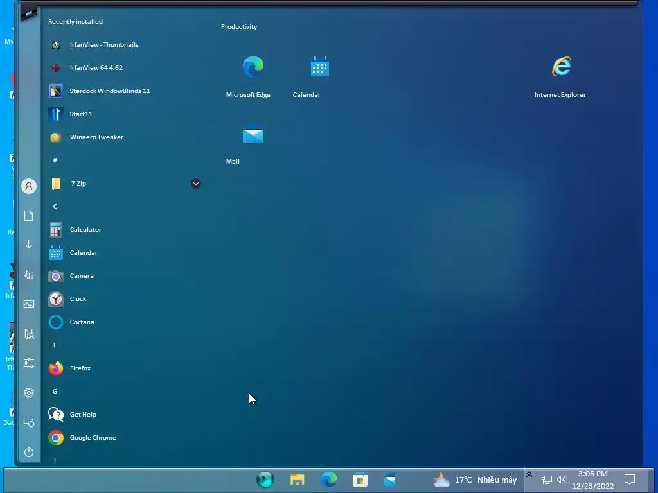
Task: Click the Recently installed heading
Action: click(x=76, y=21)
